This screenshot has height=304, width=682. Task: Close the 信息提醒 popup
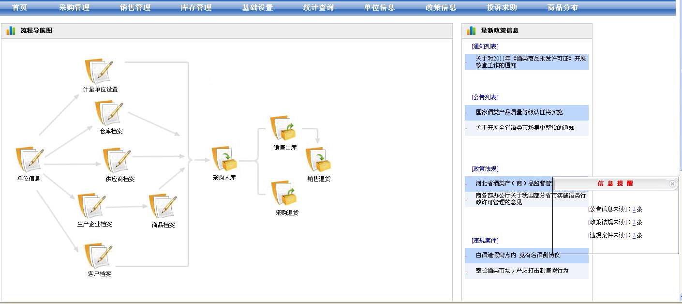672,184
